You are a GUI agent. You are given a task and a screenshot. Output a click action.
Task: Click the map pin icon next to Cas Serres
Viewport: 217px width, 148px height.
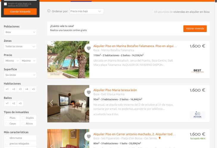point(160,138)
